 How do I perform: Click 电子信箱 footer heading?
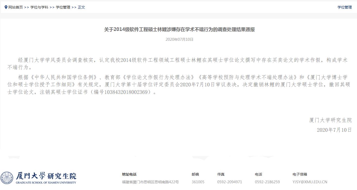pos(300,174)
